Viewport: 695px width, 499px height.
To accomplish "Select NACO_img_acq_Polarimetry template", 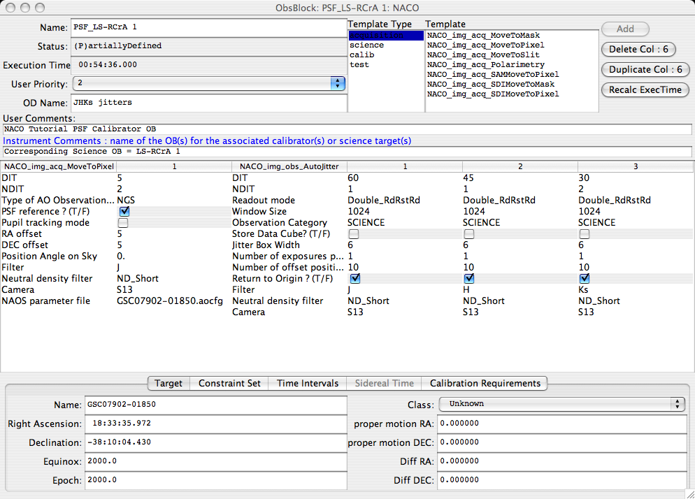I will coord(512,65).
